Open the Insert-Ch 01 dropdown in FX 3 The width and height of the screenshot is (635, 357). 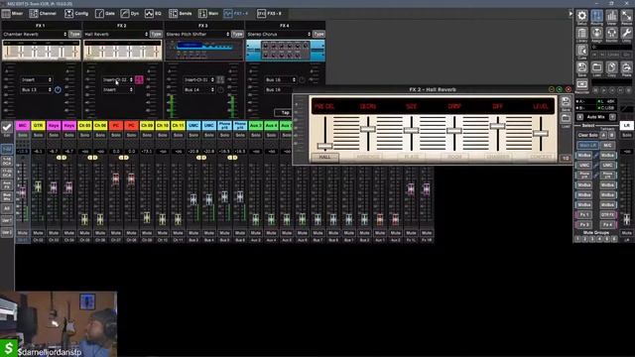(x=199, y=79)
